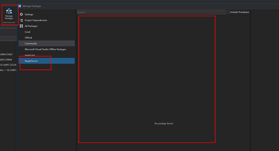The image size is (279, 151).
Task: Click the Project Dependencies tree icon
Action: coord(21,20)
